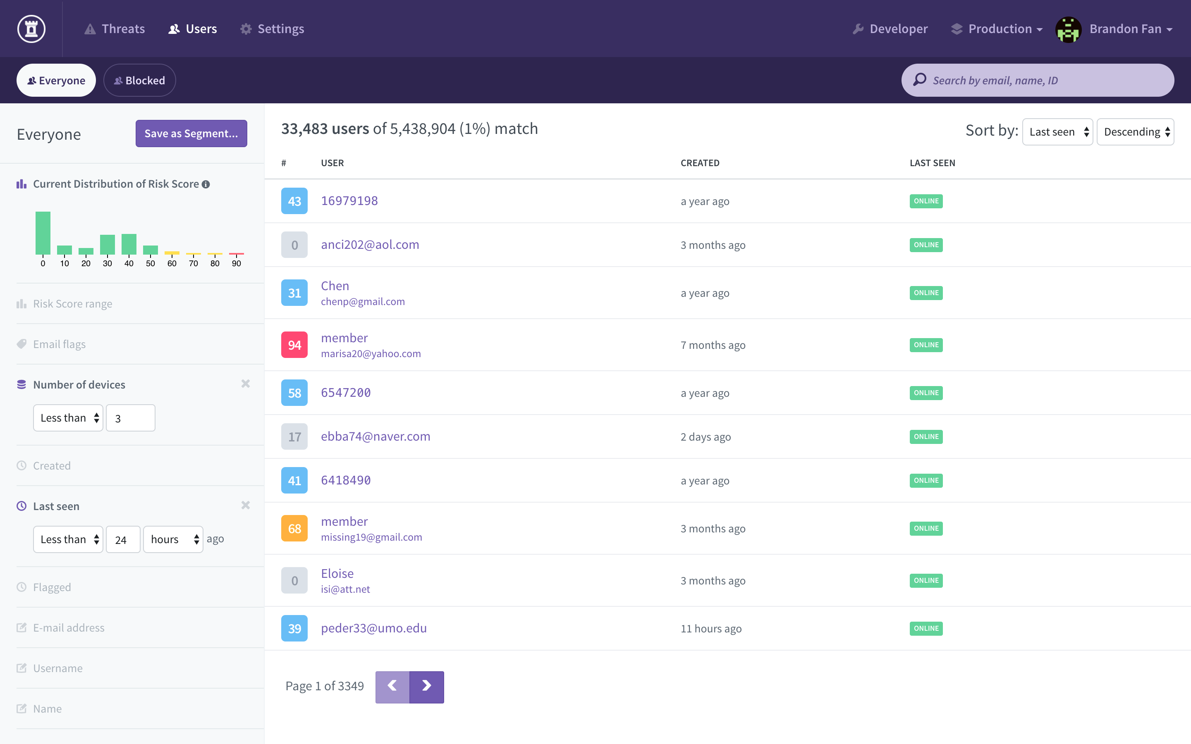The height and width of the screenshot is (744, 1191).
Task: Open the Settings section
Action: (x=272, y=29)
